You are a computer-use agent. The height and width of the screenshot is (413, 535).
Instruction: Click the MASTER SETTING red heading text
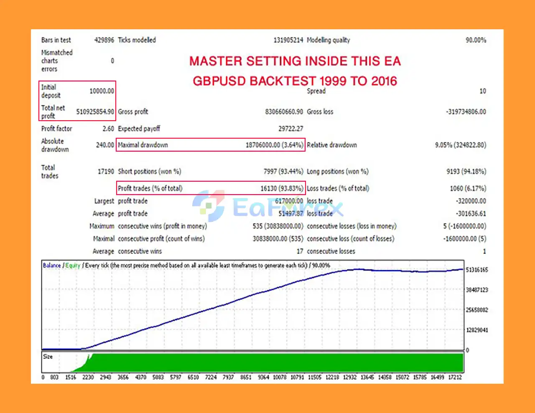coord(295,61)
